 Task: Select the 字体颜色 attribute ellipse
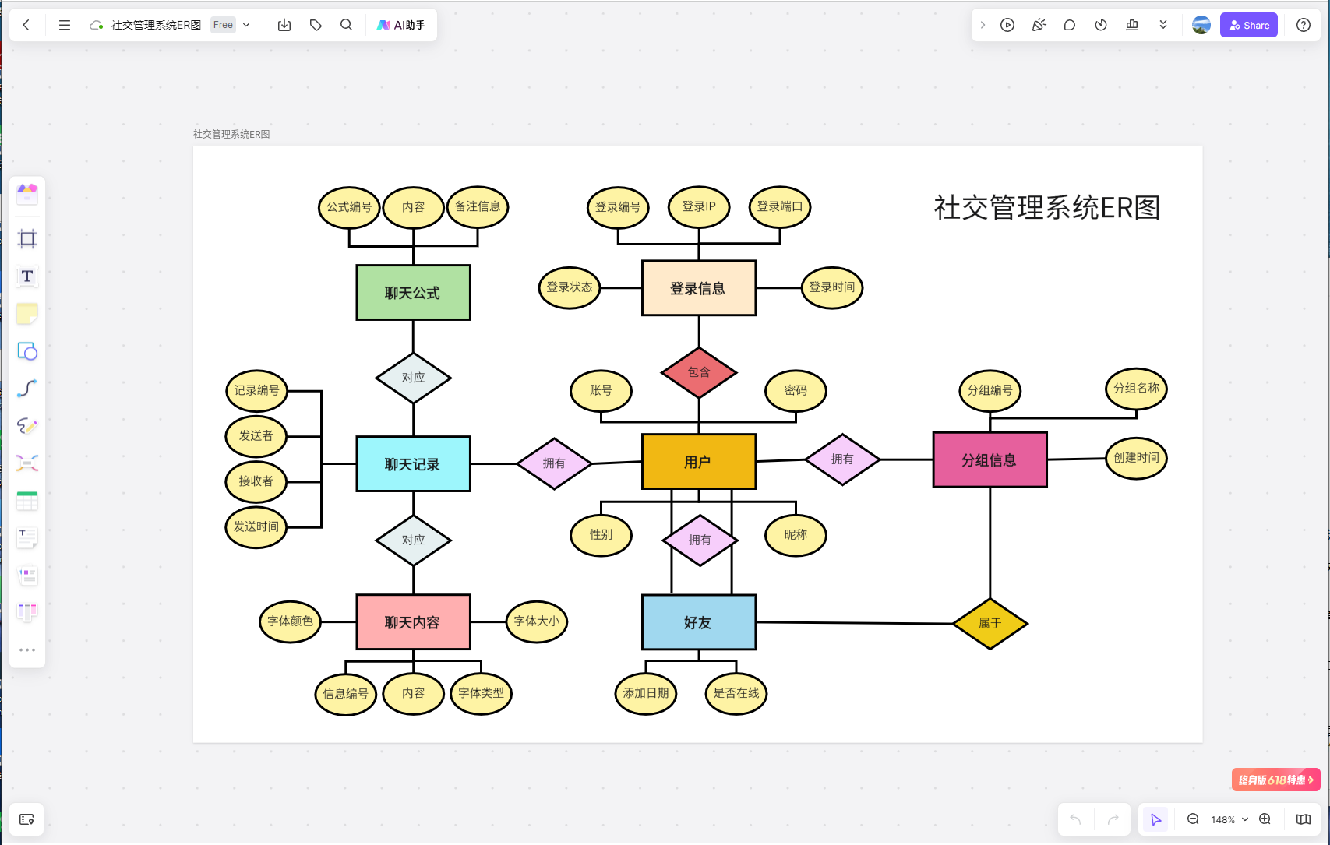click(290, 621)
